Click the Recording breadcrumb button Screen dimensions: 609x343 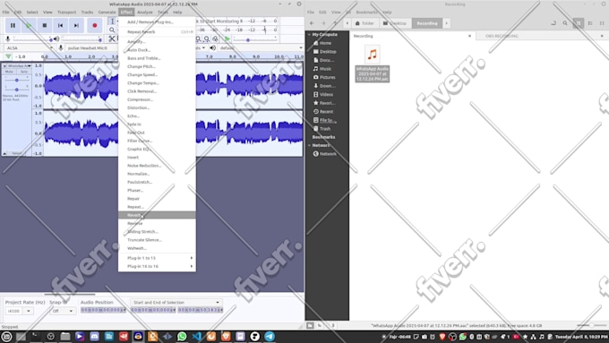427,23
